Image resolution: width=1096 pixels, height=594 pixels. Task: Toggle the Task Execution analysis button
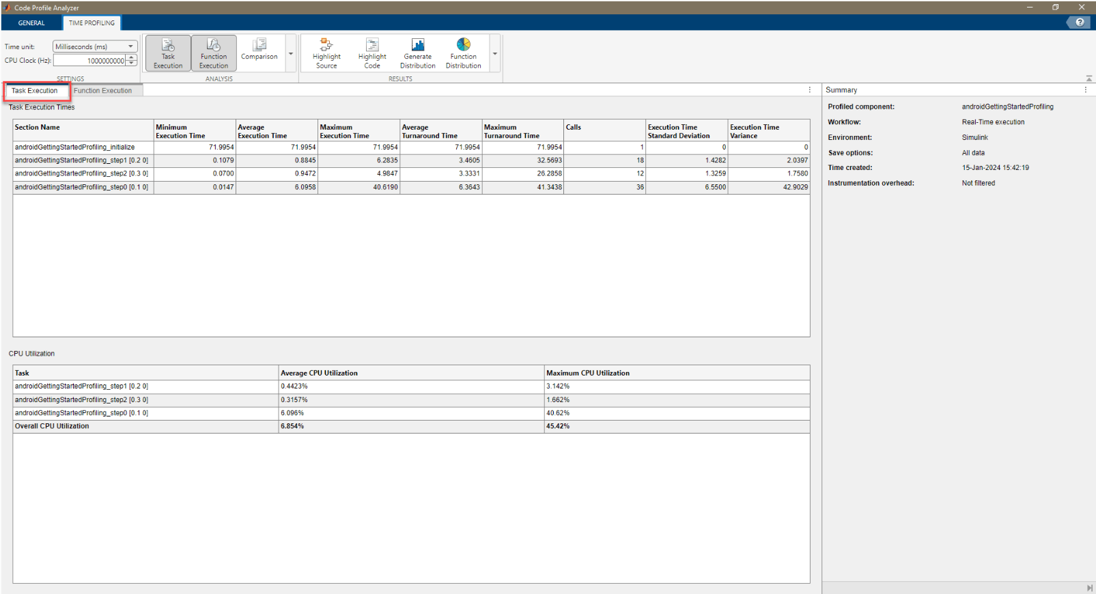[168, 53]
